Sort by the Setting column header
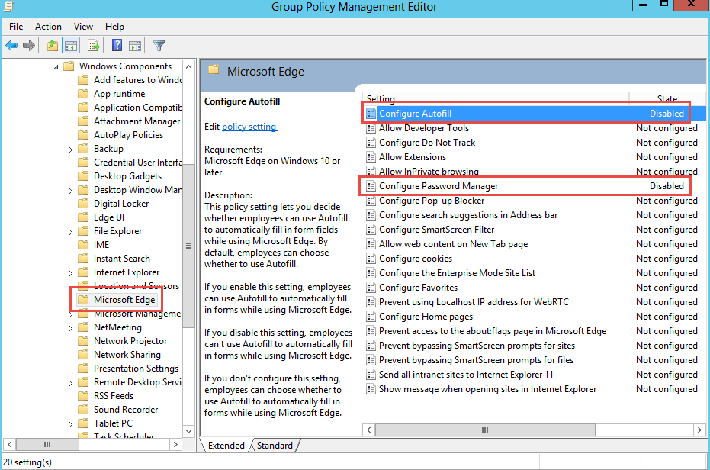The height and width of the screenshot is (470, 710). (496, 98)
